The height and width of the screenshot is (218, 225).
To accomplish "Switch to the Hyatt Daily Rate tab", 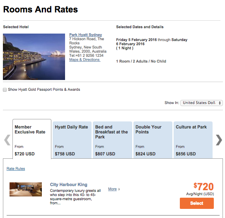I will click(72, 140).
